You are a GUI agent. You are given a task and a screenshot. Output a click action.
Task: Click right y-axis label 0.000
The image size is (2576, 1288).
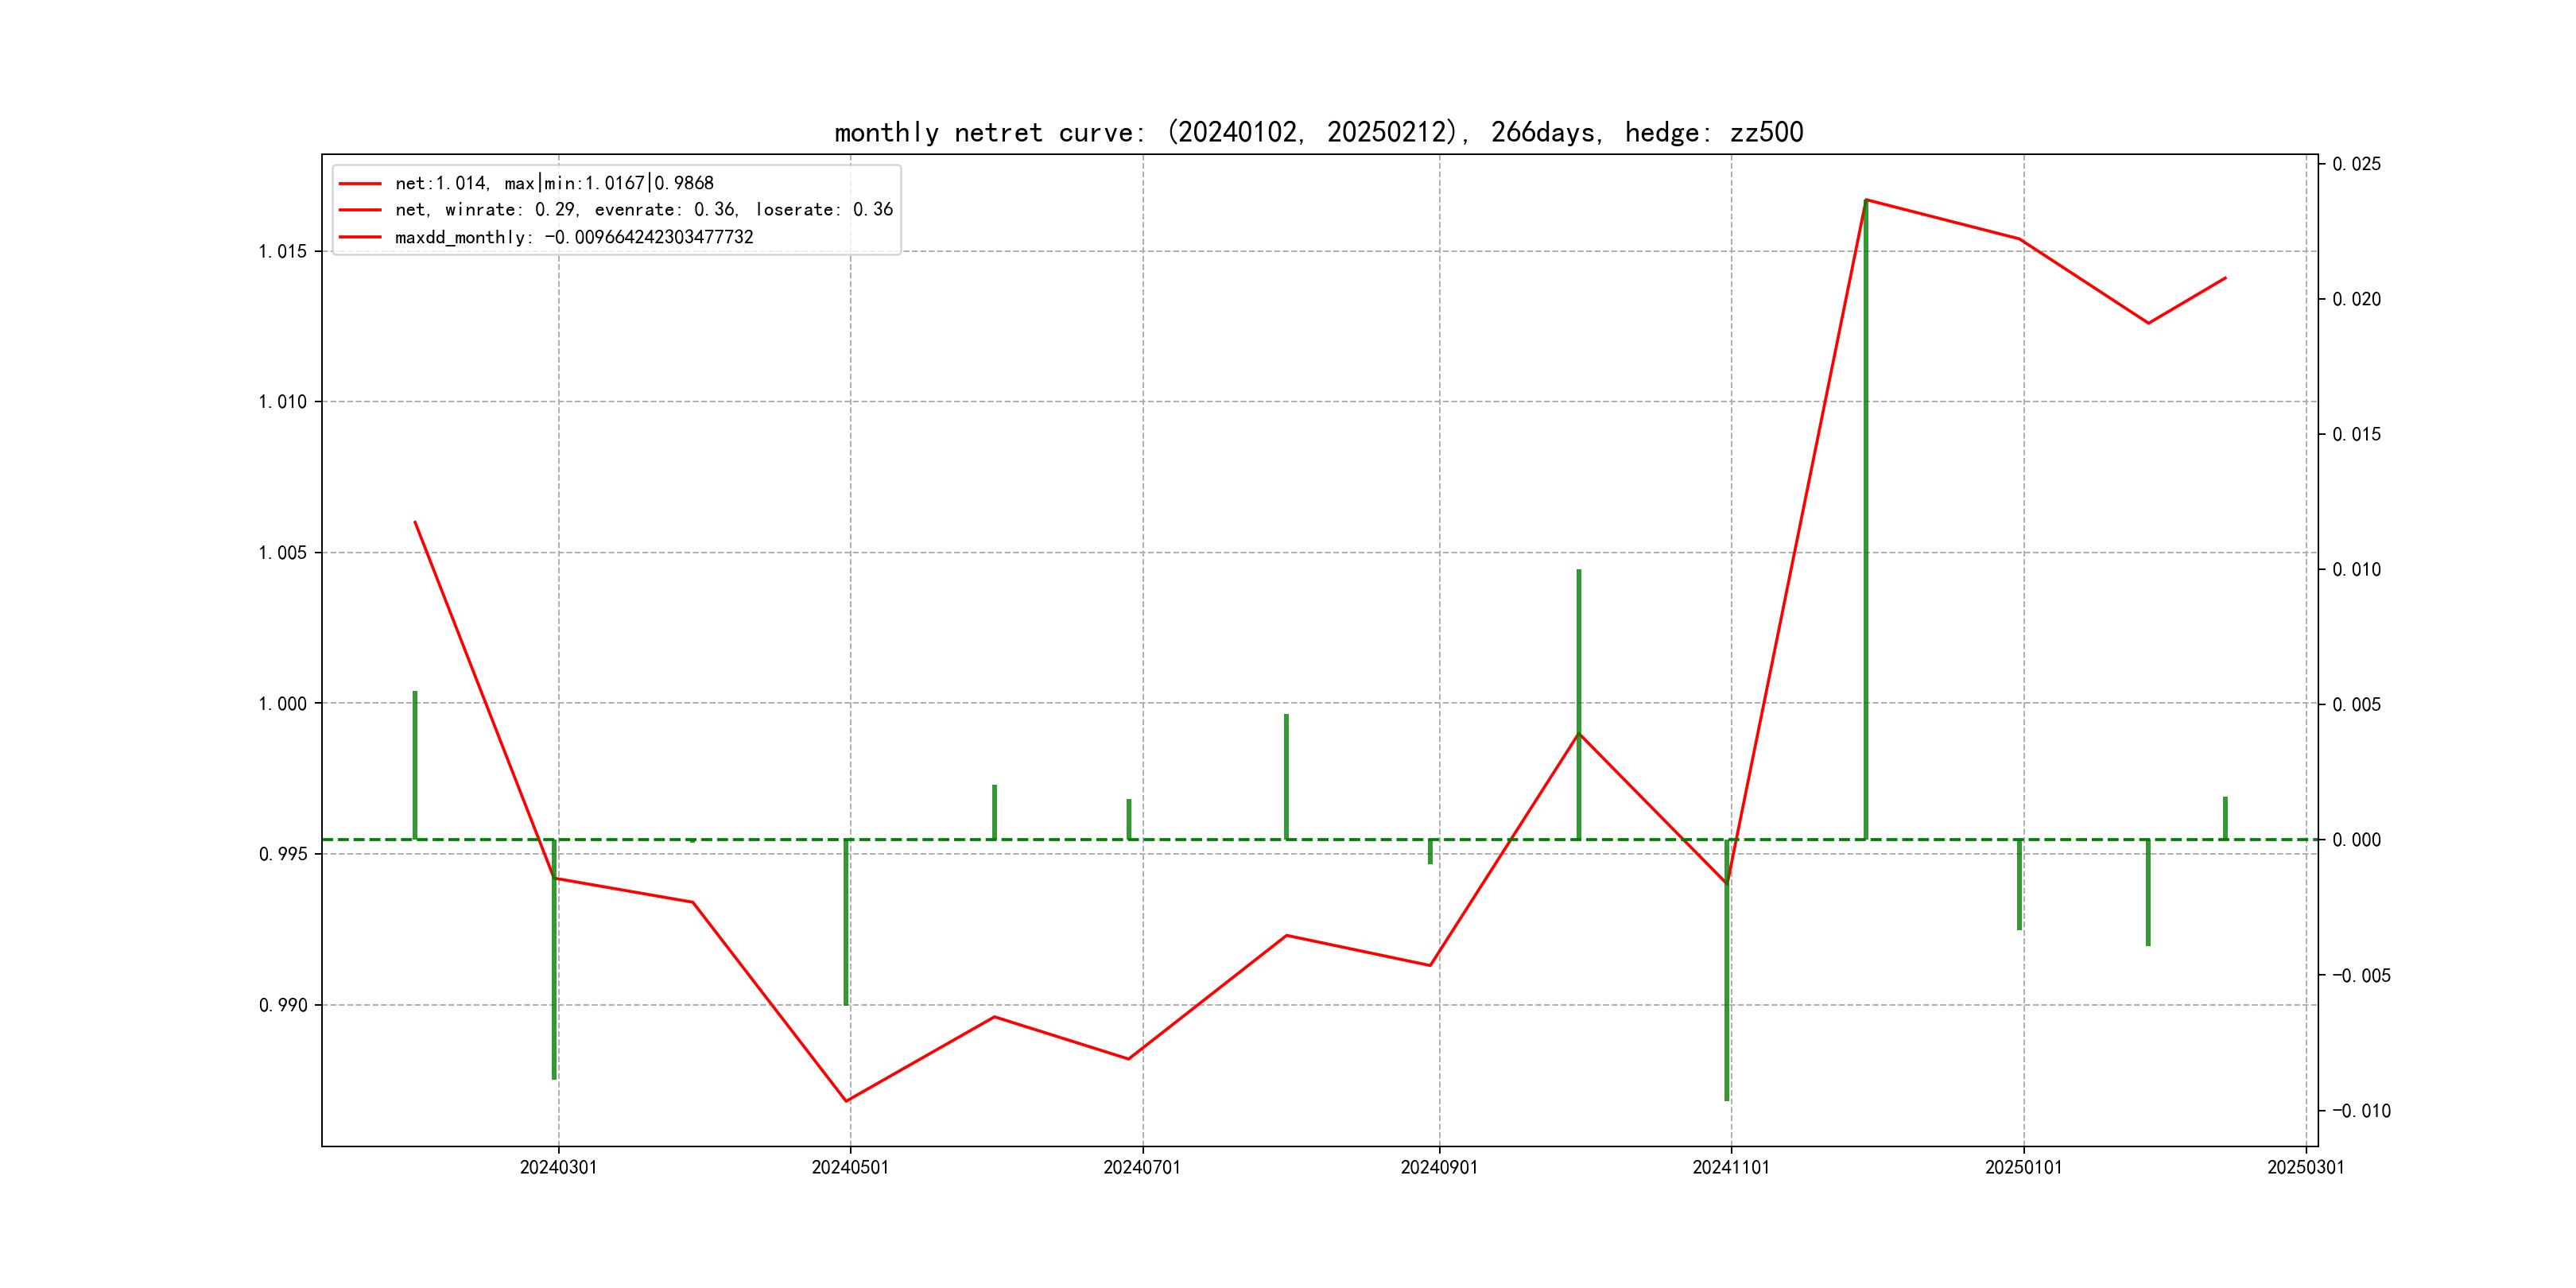click(x=2356, y=840)
